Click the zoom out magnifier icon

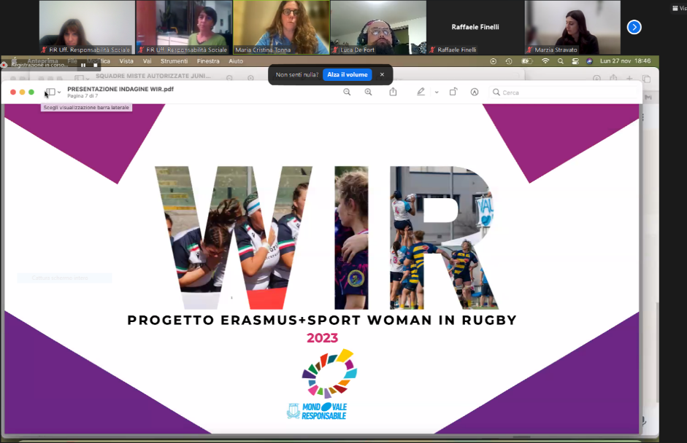[x=348, y=92]
